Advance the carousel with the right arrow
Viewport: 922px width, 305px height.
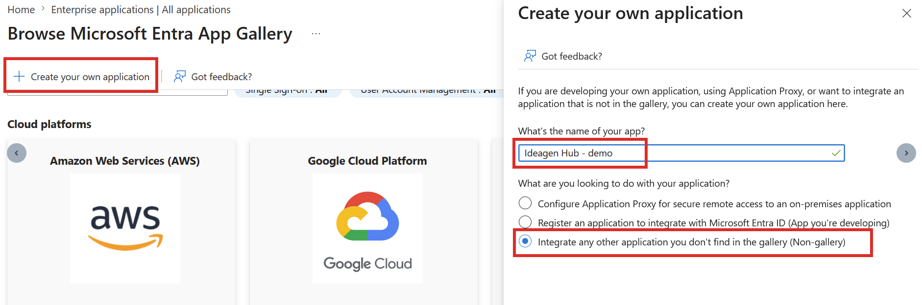[906, 153]
